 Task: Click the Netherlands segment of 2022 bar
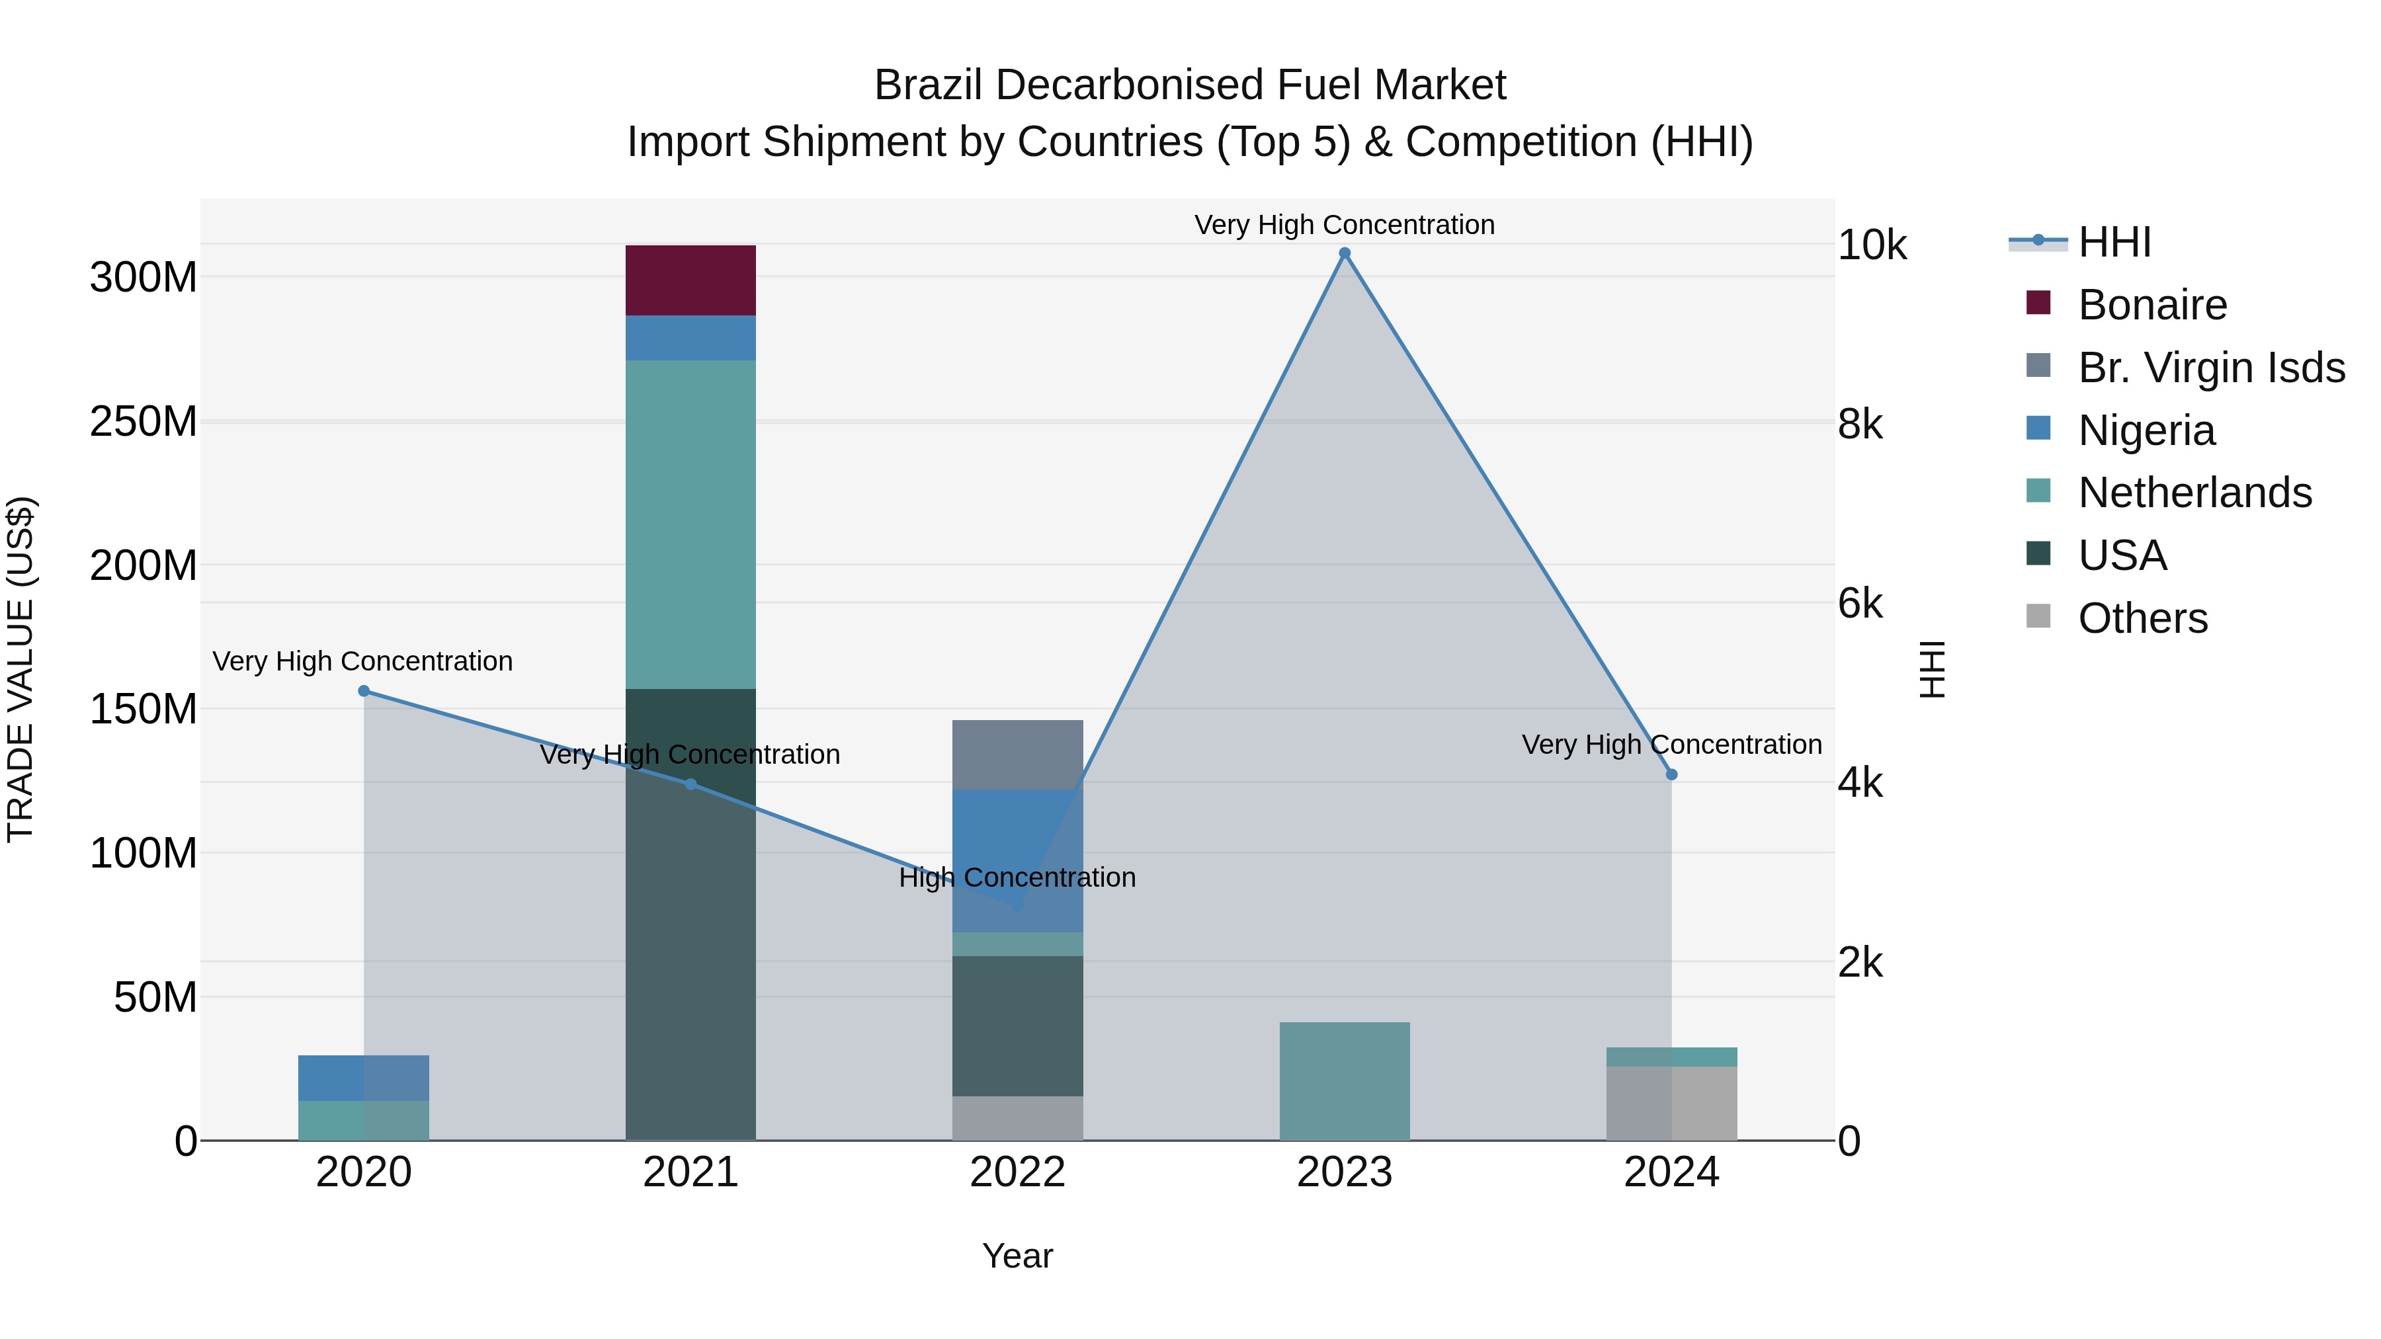(1018, 944)
